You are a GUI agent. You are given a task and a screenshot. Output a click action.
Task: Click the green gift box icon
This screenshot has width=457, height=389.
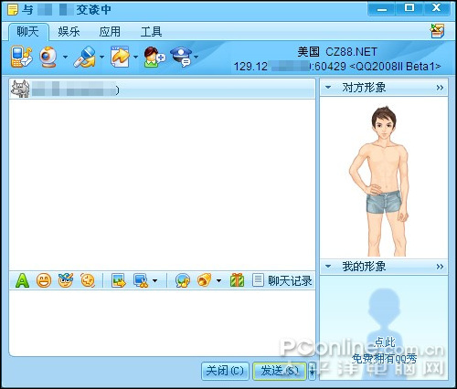tap(237, 280)
